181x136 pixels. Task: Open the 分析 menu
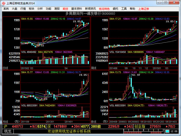point(40,9)
